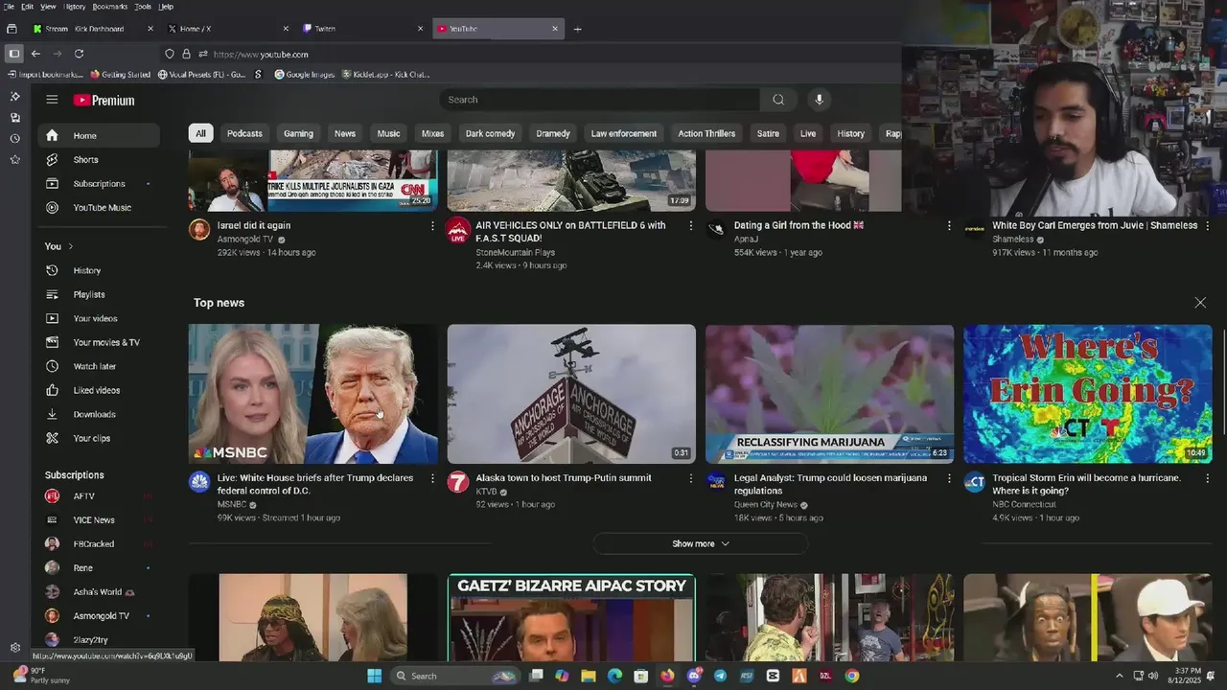Dismiss the Top news shelf
This screenshot has width=1227, height=690.
[x=1200, y=303]
